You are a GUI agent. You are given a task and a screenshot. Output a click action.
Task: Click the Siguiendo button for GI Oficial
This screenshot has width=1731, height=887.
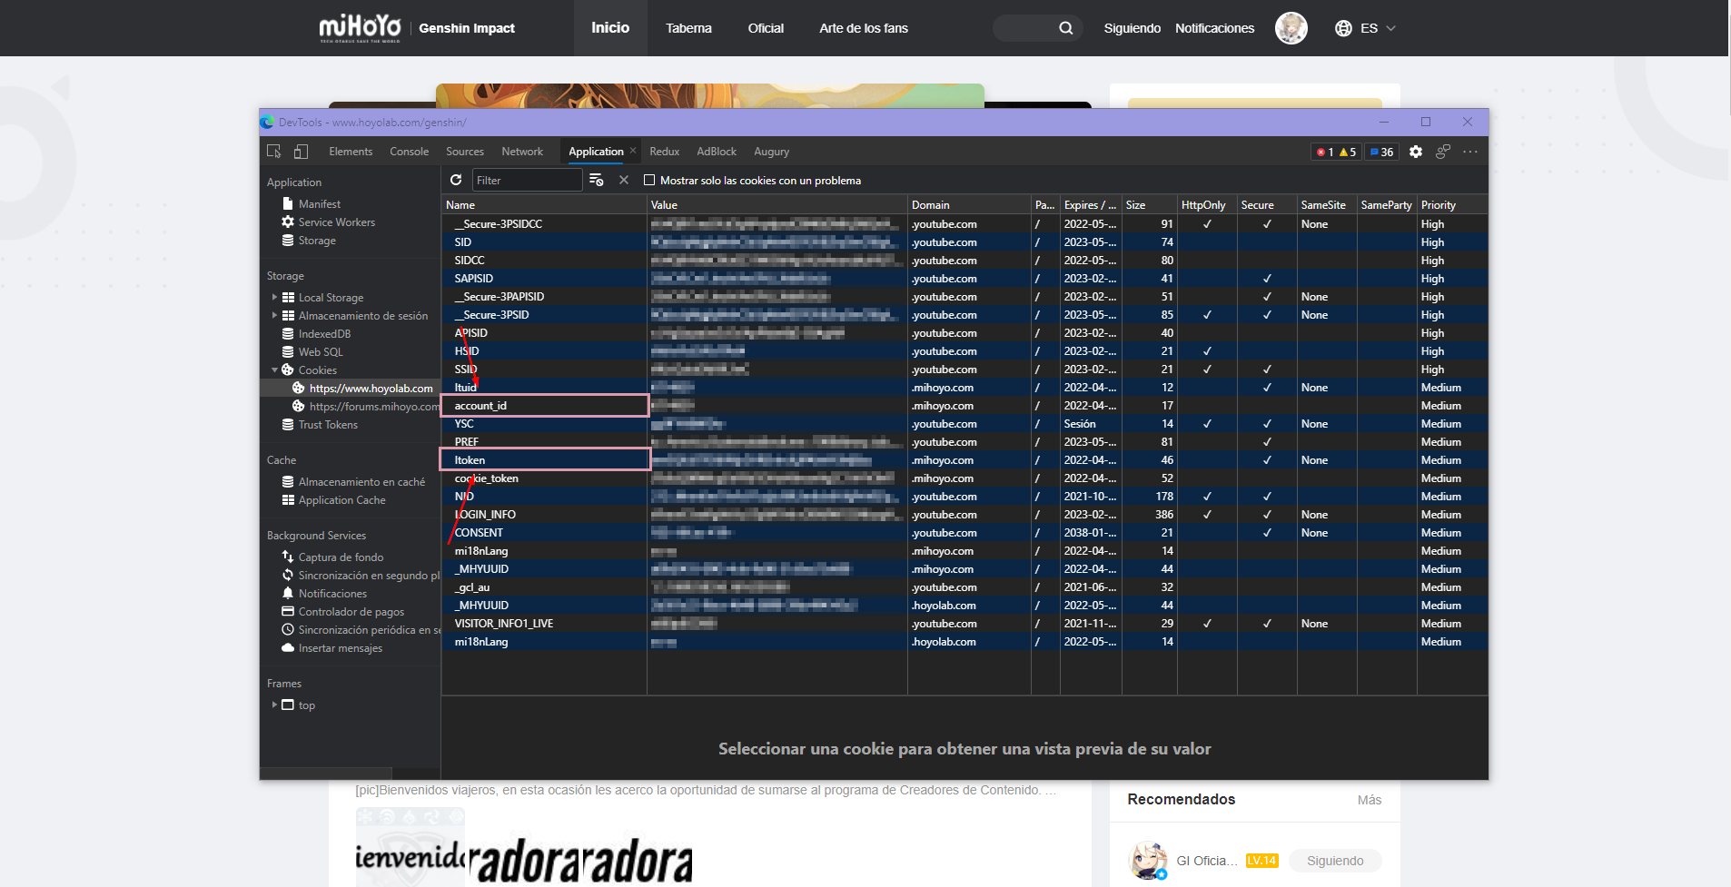point(1335,861)
